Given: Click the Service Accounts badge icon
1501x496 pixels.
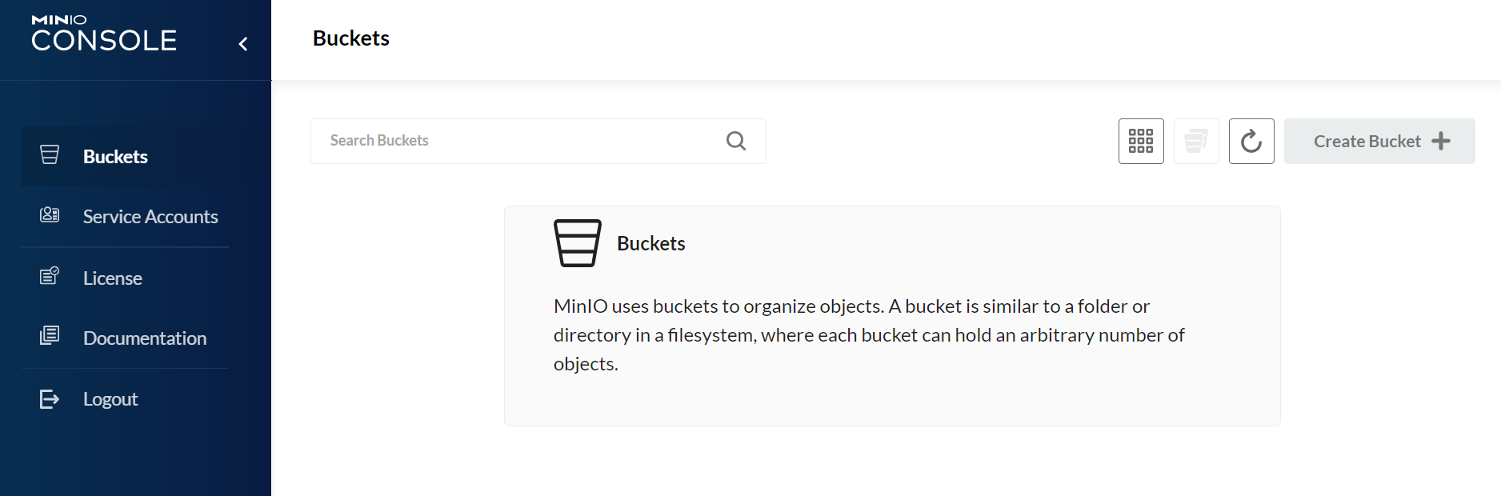Looking at the screenshot, I should [50, 215].
